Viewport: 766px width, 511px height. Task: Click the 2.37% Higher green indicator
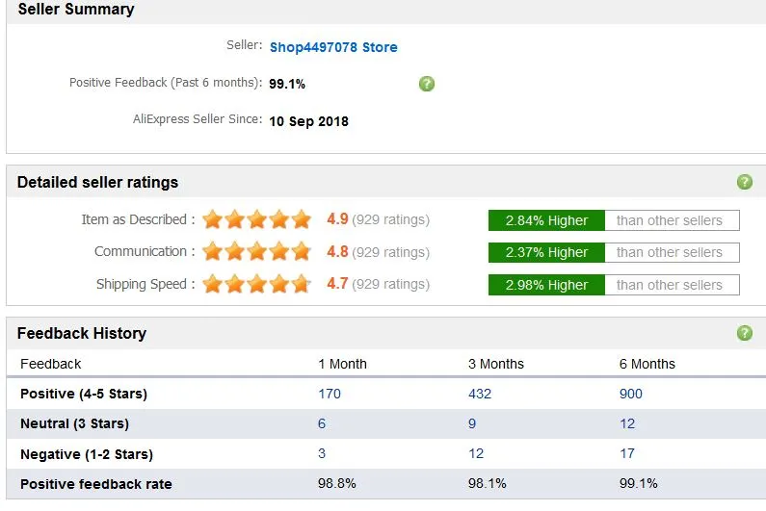pos(546,252)
